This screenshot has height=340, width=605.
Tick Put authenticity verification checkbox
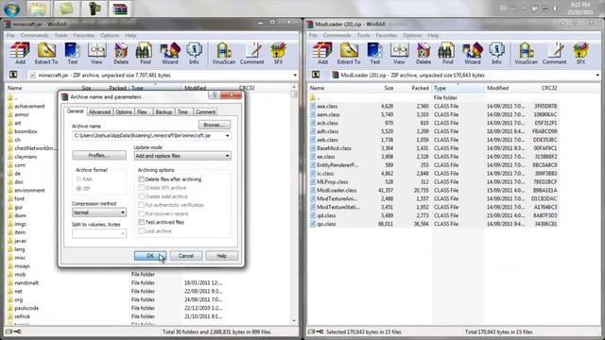142,205
